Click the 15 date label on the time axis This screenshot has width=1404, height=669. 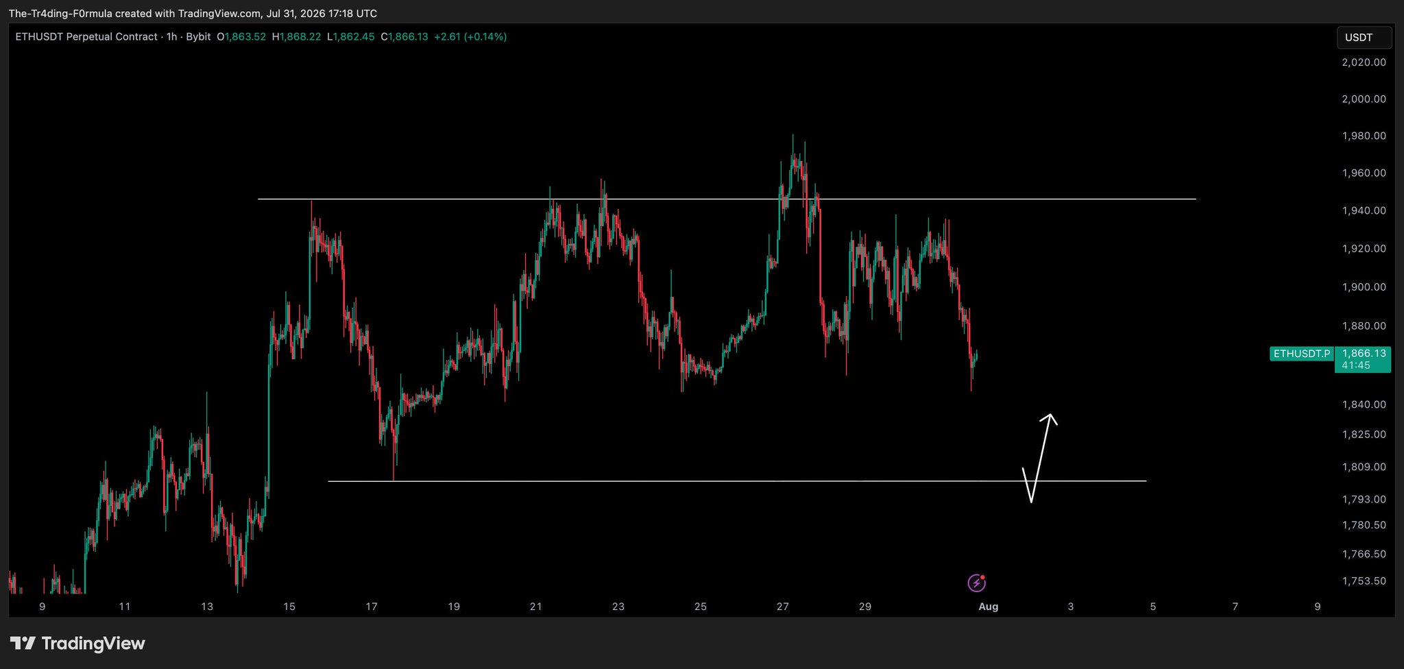[289, 607]
